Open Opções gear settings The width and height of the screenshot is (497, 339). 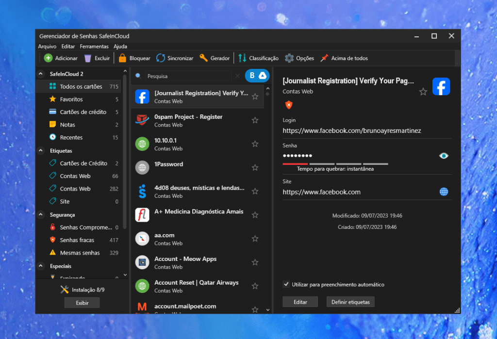click(299, 58)
